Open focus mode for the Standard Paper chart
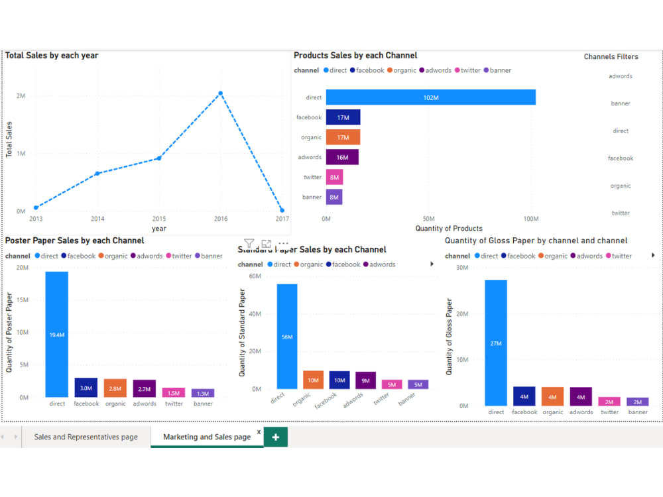 pos(267,244)
